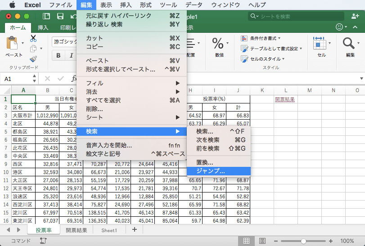Switch to Normal view grid icon
This screenshot has height=246, width=365.
pos(246,241)
